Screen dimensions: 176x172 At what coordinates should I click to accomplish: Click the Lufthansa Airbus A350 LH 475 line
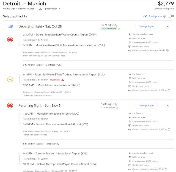coord(47,92)
